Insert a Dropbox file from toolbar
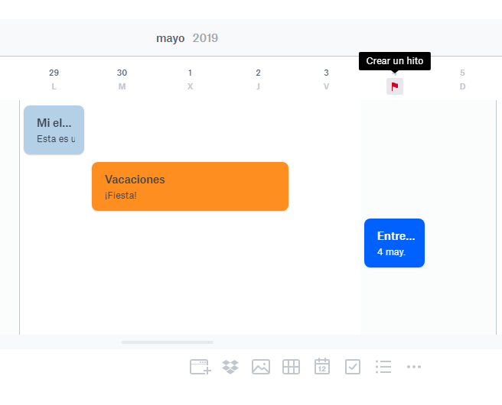 click(230, 367)
